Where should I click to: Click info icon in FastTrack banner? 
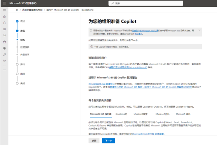91,30
